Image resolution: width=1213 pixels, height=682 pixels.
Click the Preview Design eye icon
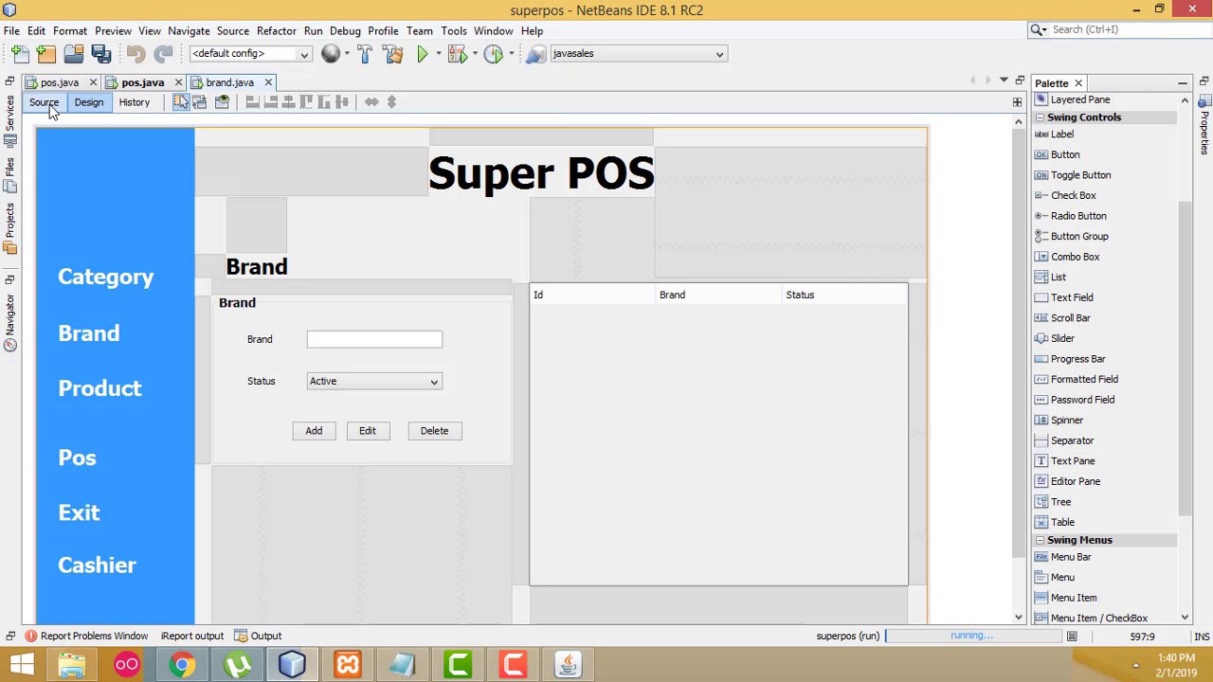pos(222,102)
